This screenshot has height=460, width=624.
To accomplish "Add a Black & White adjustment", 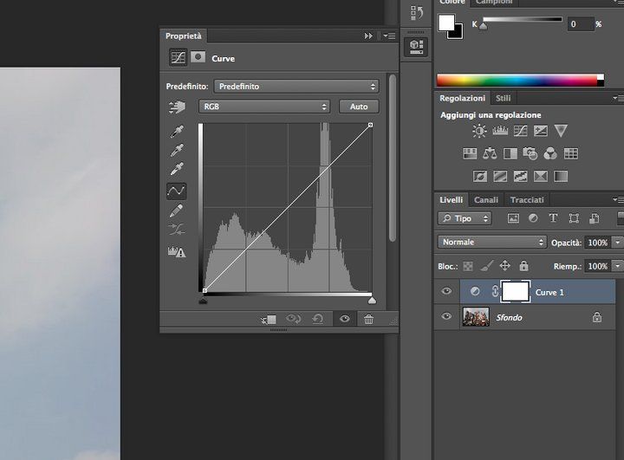I will pyautogui.click(x=510, y=153).
